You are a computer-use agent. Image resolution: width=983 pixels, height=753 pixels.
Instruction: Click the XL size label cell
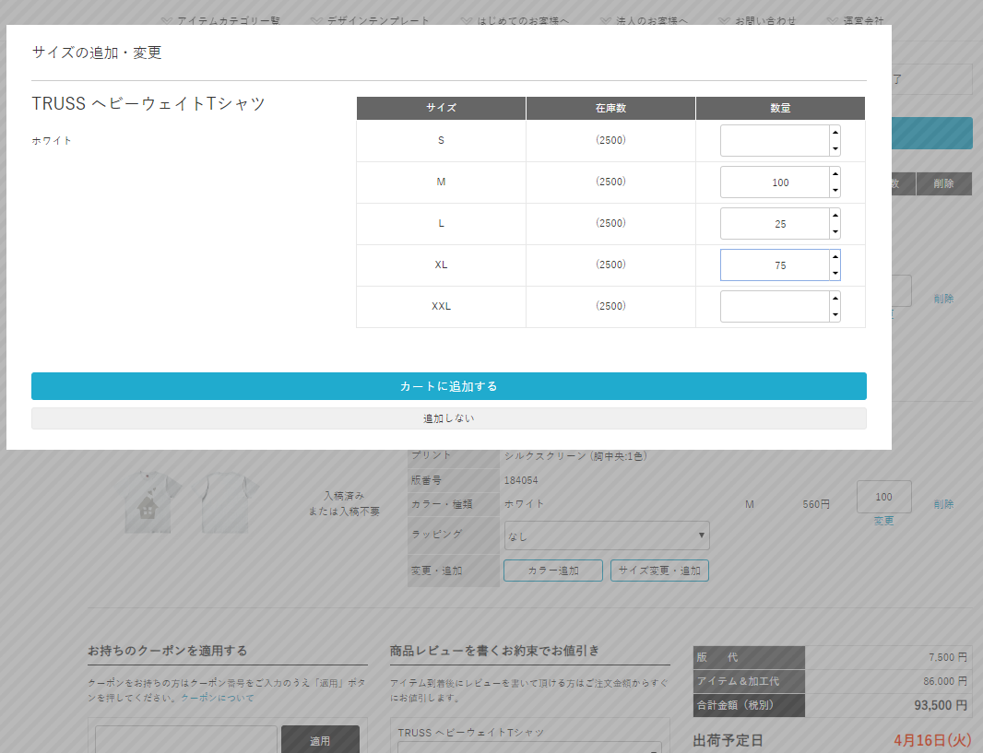(x=442, y=265)
